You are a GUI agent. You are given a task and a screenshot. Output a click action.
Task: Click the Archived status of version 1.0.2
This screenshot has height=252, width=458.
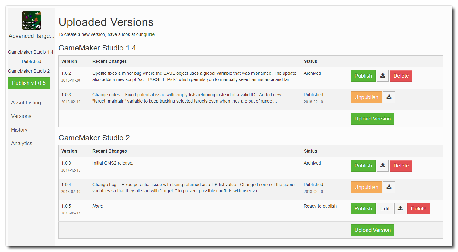pyautogui.click(x=312, y=73)
